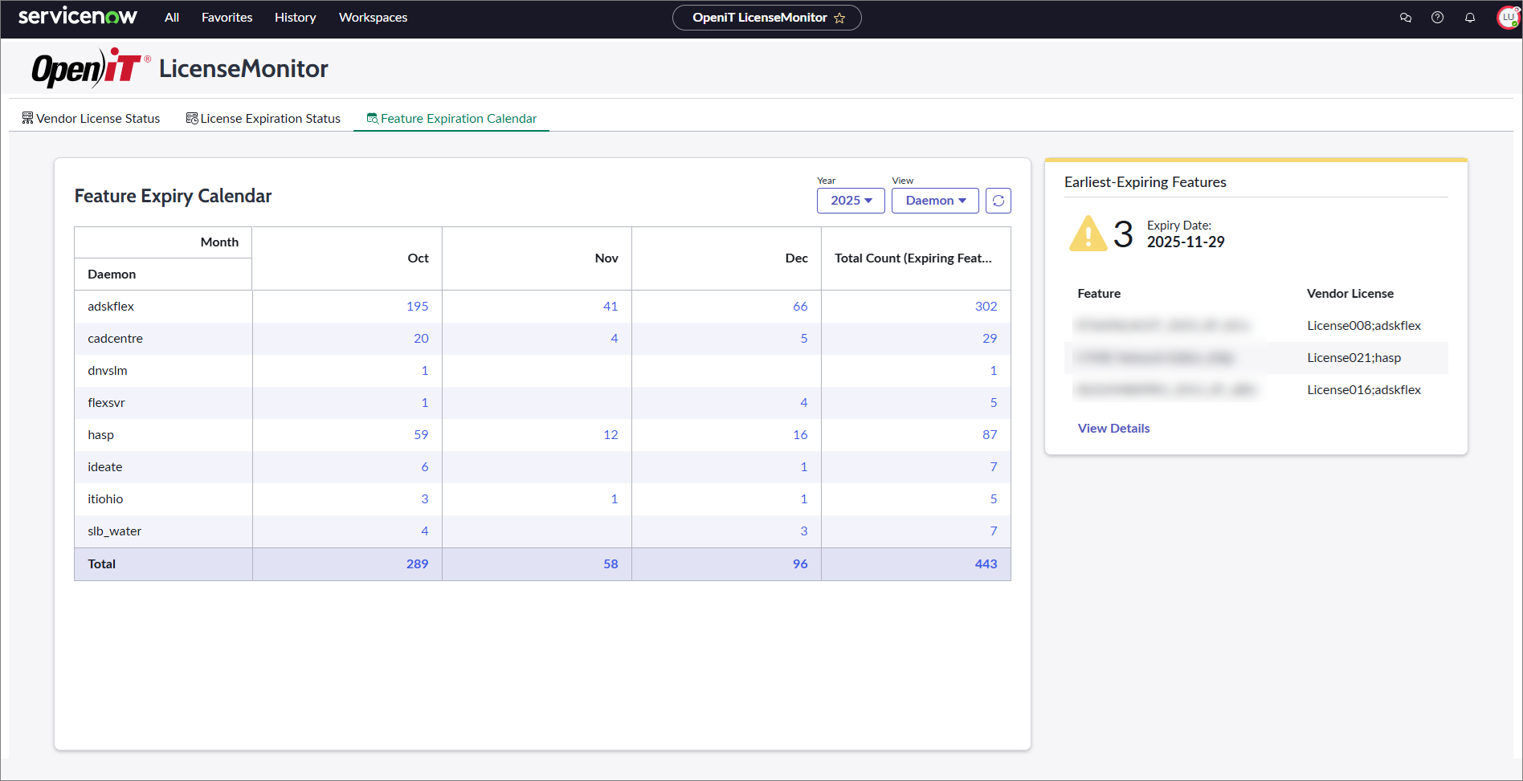
Task: Click the Nov column header
Action: coord(537,258)
